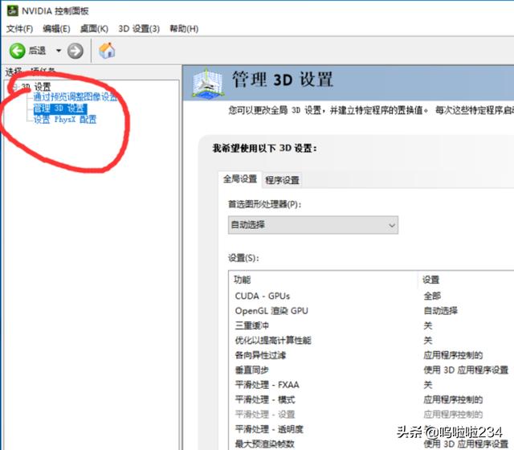Select the CUDA - GPUs row
The height and width of the screenshot is (450, 514).
pyautogui.click(x=371, y=296)
